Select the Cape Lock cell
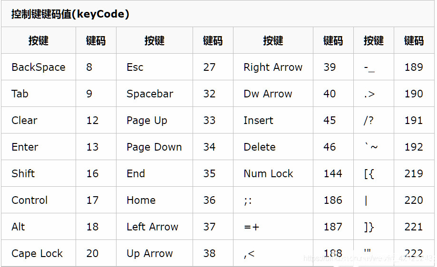Image resolution: width=437 pixels, height=267 pixels. click(x=39, y=253)
